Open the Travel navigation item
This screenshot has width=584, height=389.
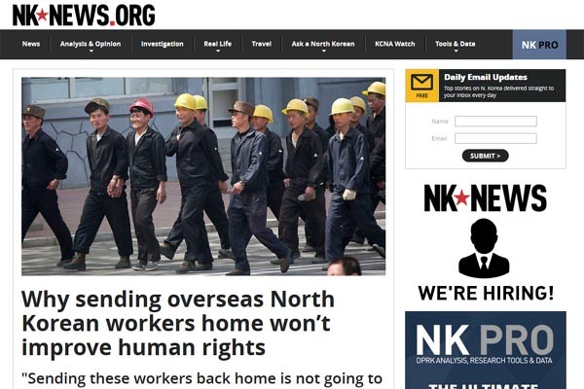pos(261,44)
